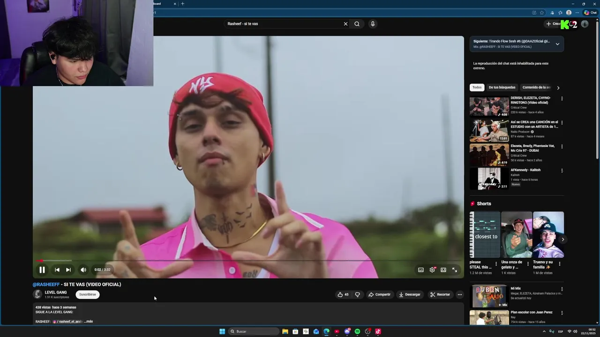
Task: Open the Edge browser profile avatar
Action: tap(569, 13)
